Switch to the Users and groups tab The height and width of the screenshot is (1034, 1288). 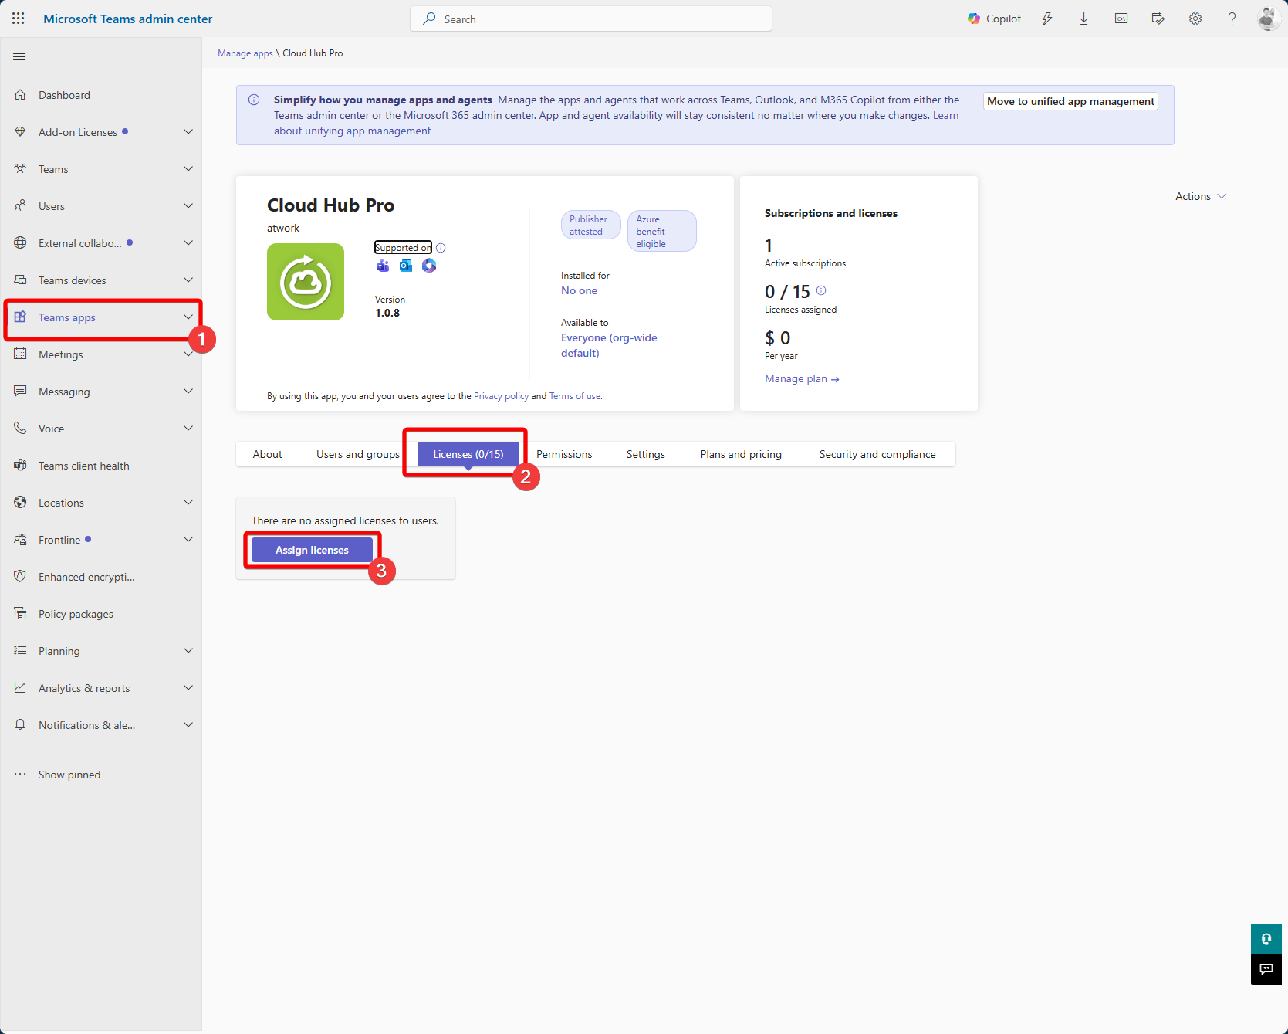[x=358, y=454]
